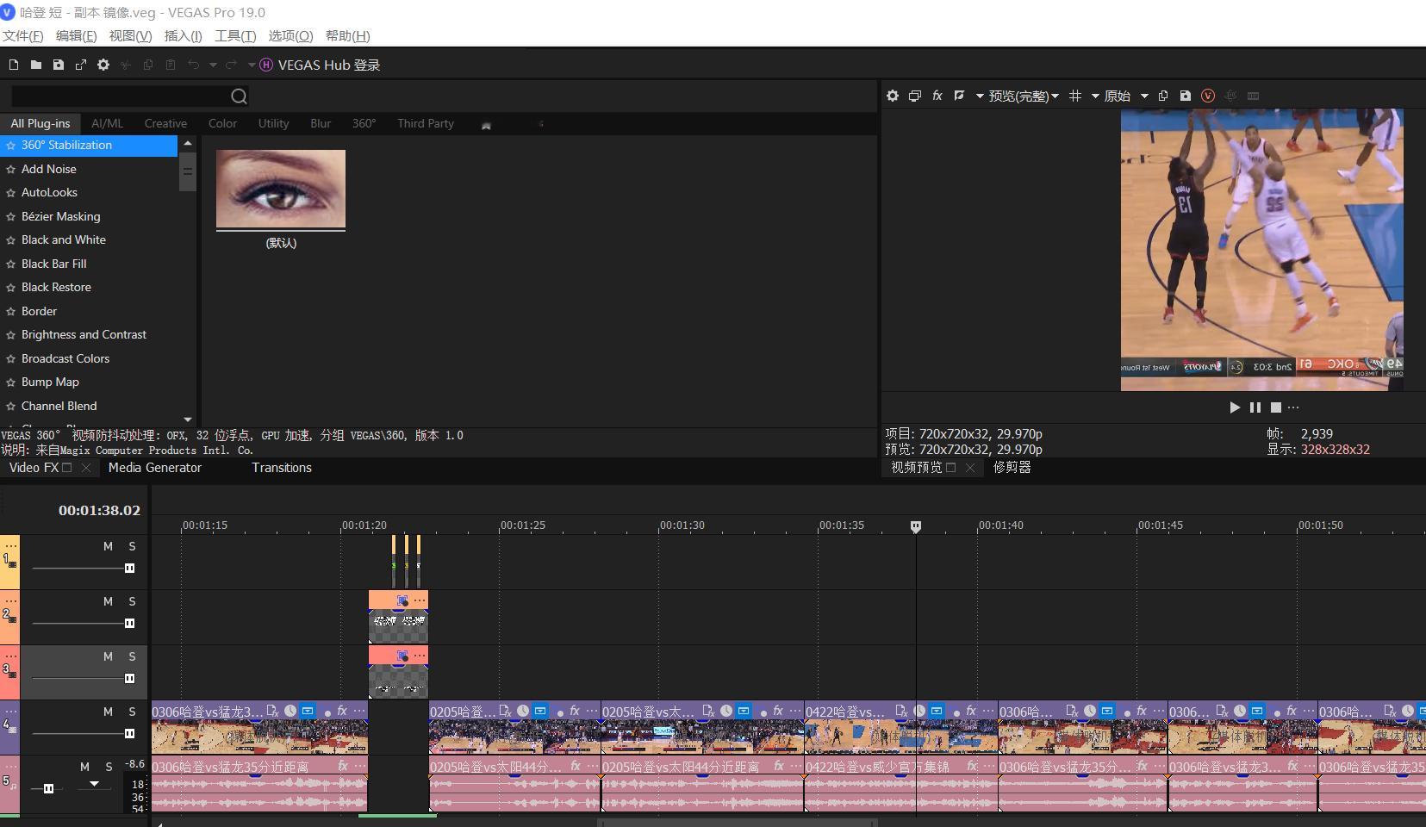Click the red circled V icon in the preview toolbar
The height and width of the screenshot is (827, 1426).
1208,96
